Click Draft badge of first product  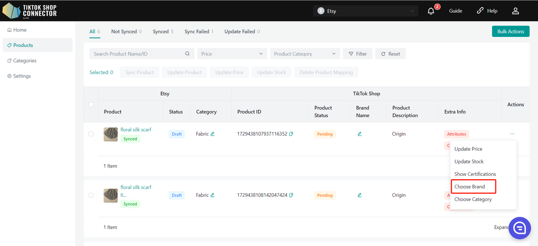click(x=177, y=134)
